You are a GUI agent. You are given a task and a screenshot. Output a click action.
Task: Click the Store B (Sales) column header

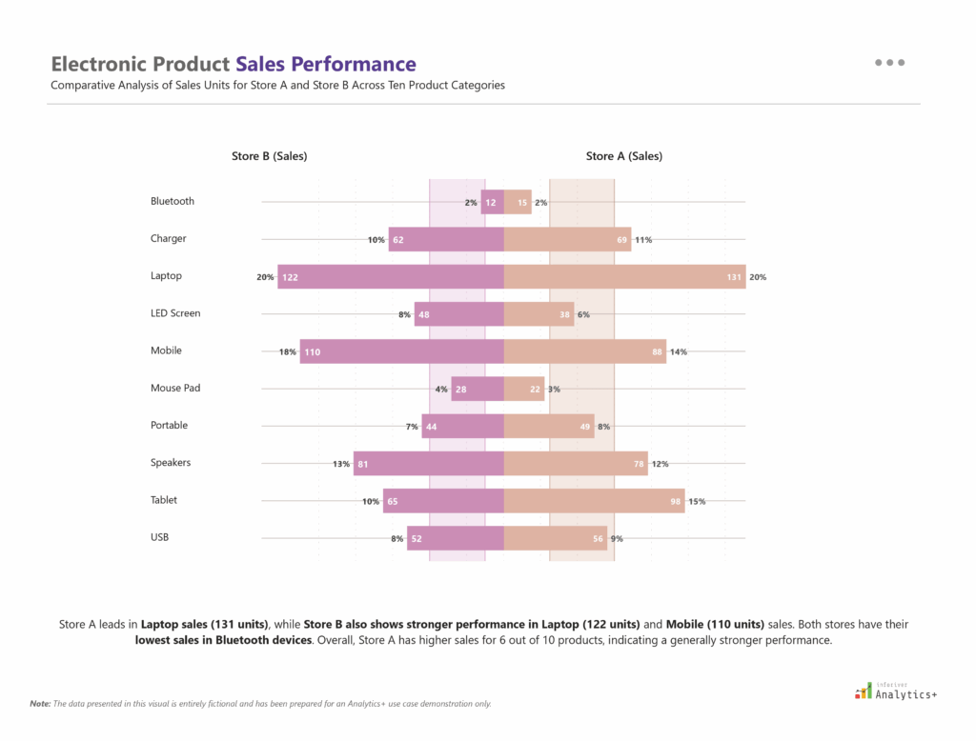(270, 156)
